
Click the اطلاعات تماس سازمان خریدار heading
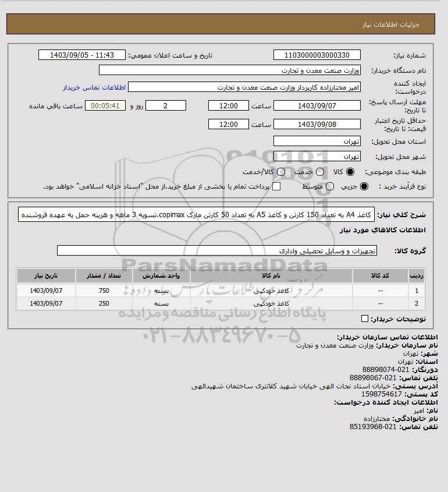tap(387, 337)
